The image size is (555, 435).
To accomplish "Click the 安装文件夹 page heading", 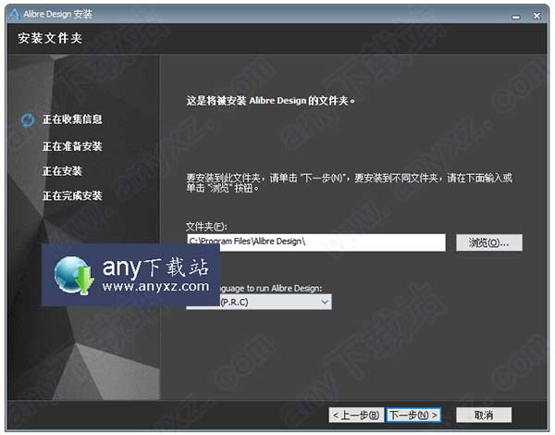I will tap(50, 38).
